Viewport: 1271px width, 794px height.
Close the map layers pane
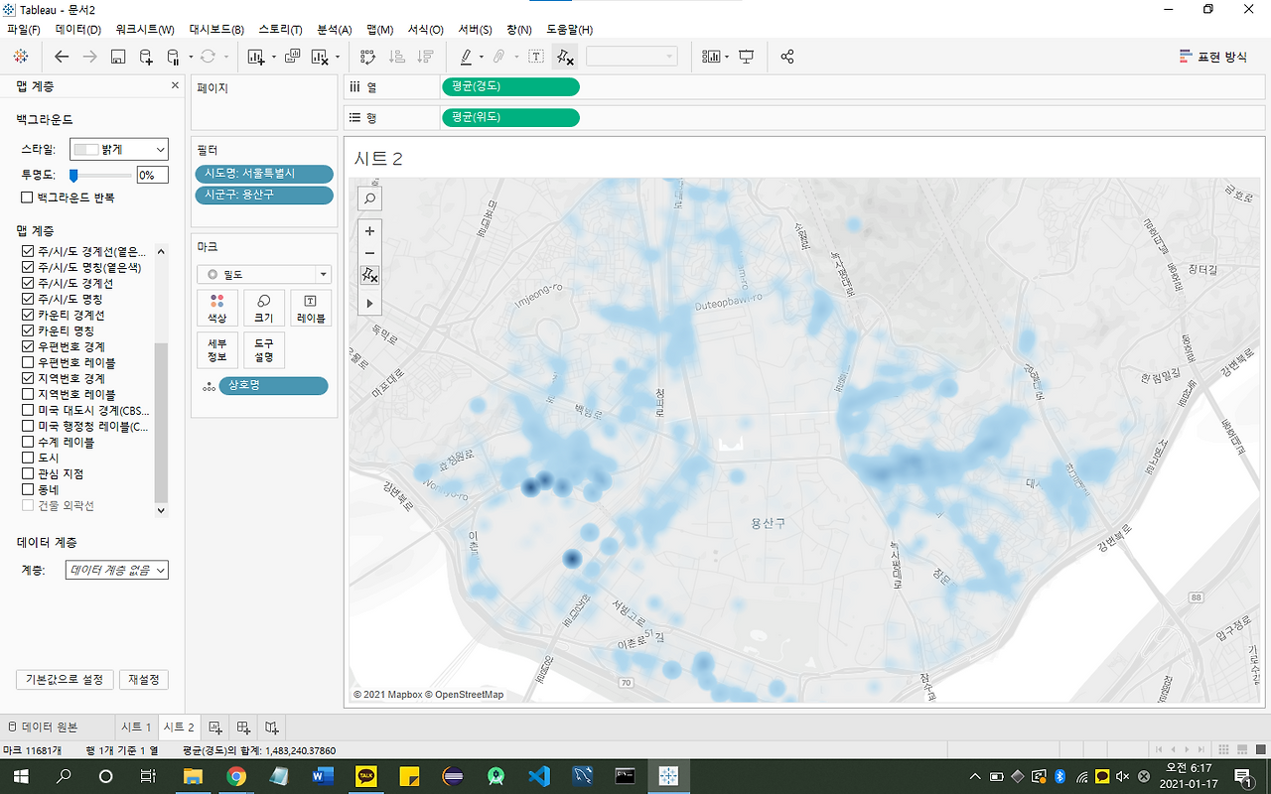[176, 86]
